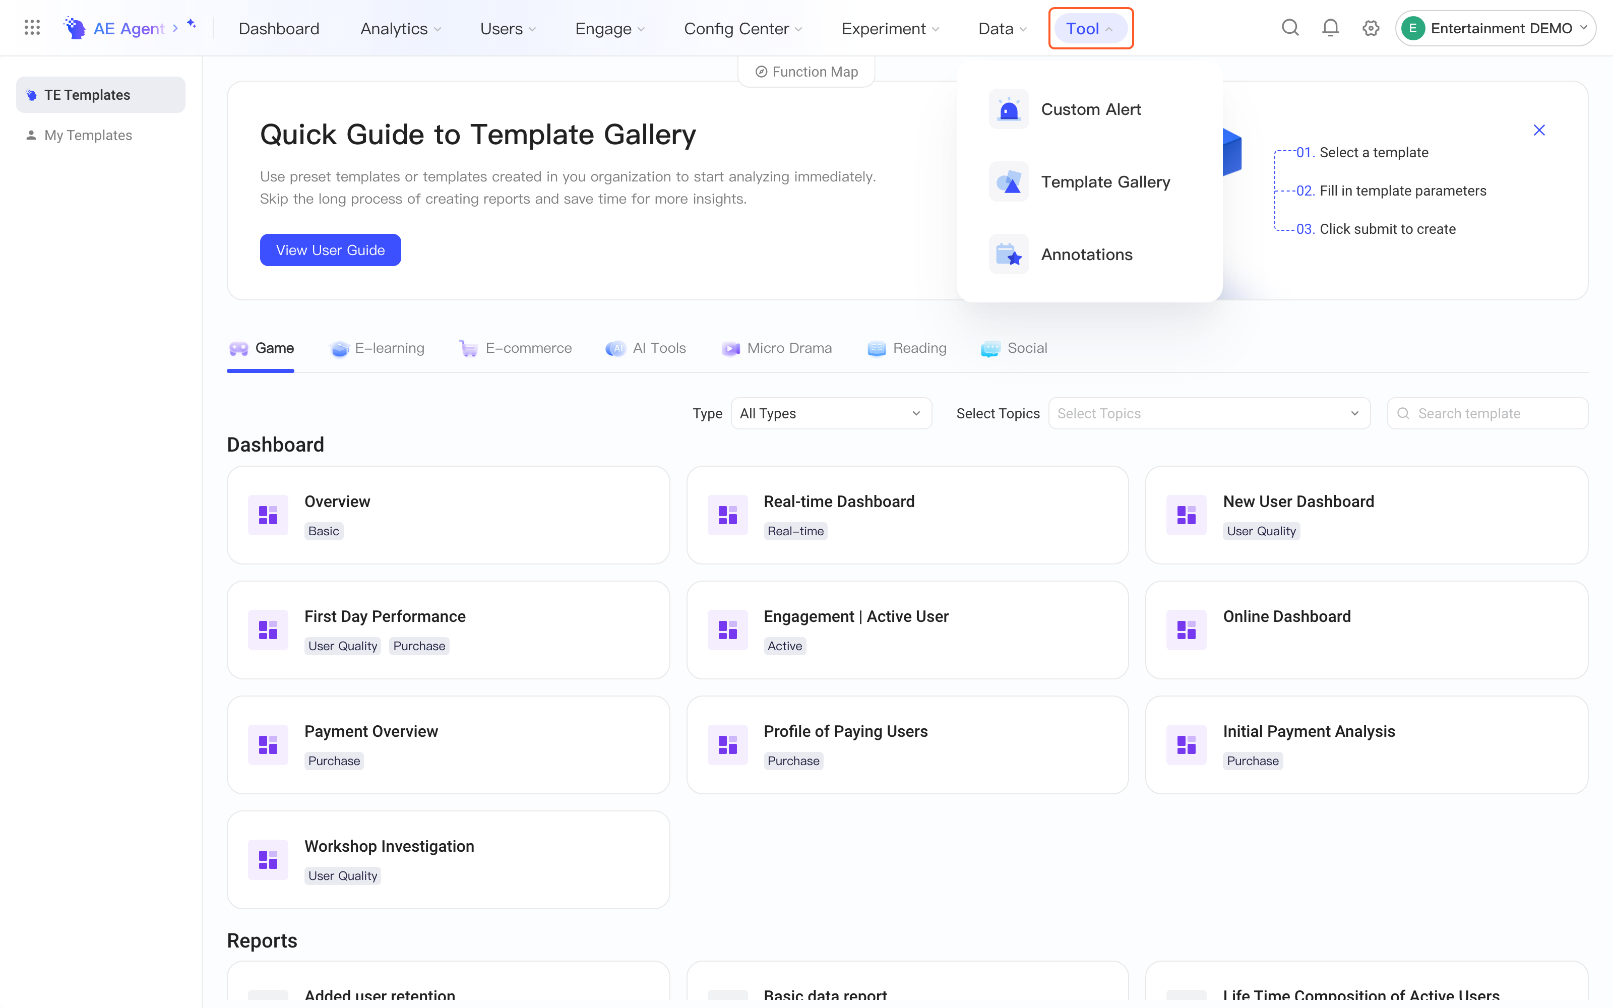Switch to the E-learning tab
Viewport: 1613px width, 1008px height.
(x=377, y=348)
